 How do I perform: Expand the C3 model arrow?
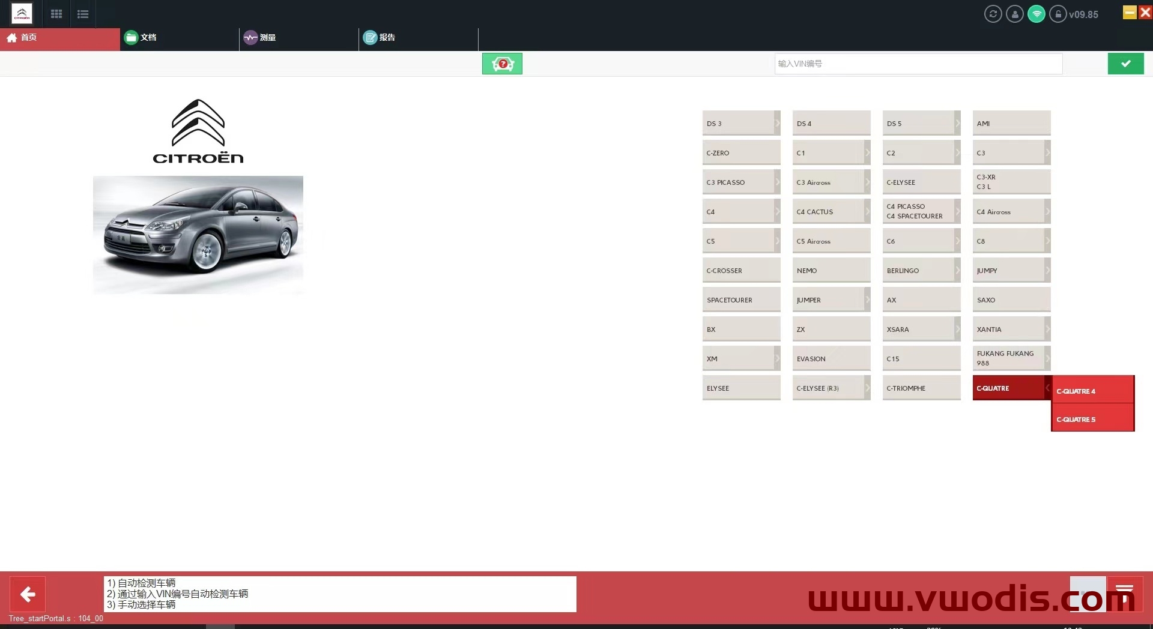[1047, 152]
